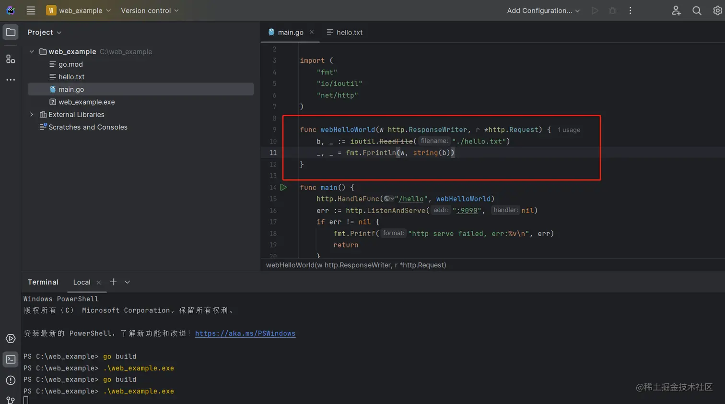Screen dimensions: 725x404
Task: Switch to the hello.txt editor tab
Action: [x=345, y=32]
